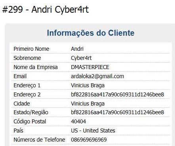This screenshot has width=175, height=146.
Task: Click the email ardaloka2@gmail.com
Action: pyautogui.click(x=97, y=76)
